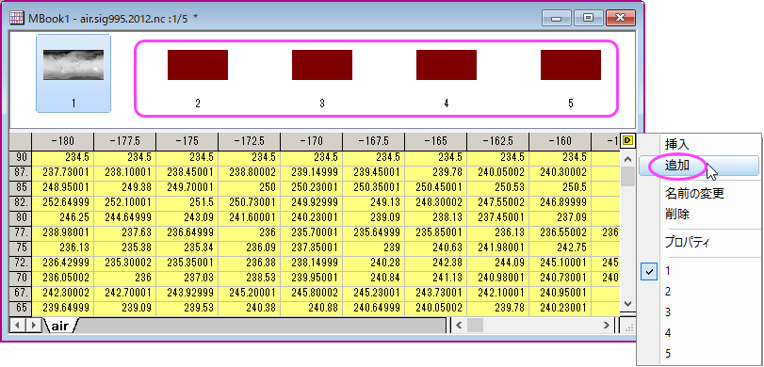Open the air sheet tab

point(60,326)
